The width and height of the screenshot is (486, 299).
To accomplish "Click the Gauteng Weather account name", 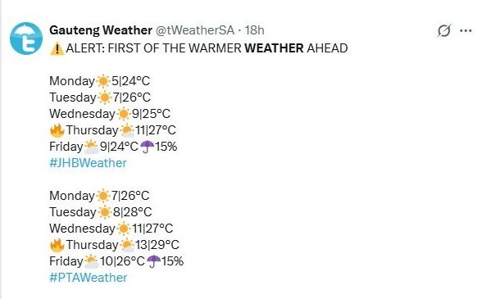I will [x=101, y=30].
